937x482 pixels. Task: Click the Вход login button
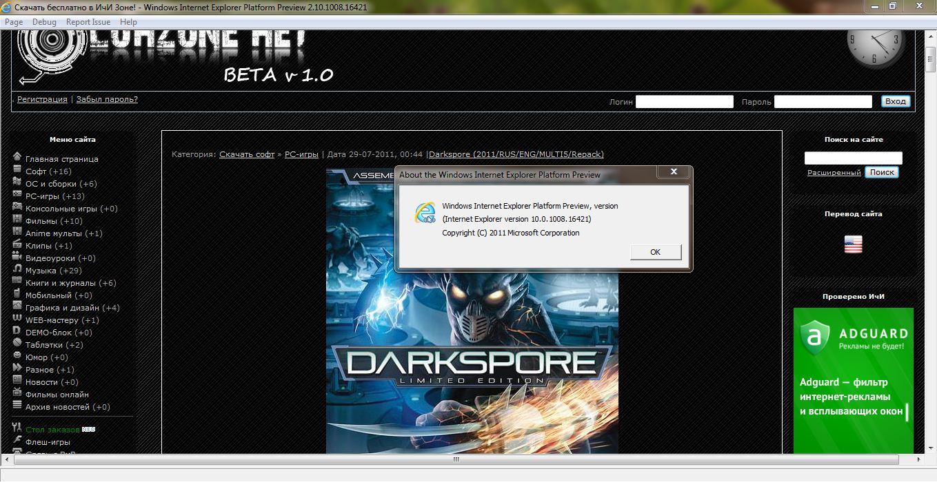coord(895,101)
